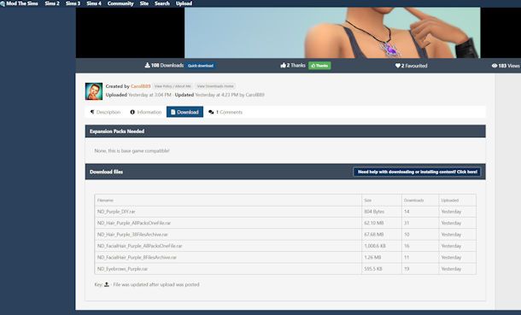Viewport: 521px width, 315px height.
Task: Open the creator's profile name link
Action: (141, 86)
